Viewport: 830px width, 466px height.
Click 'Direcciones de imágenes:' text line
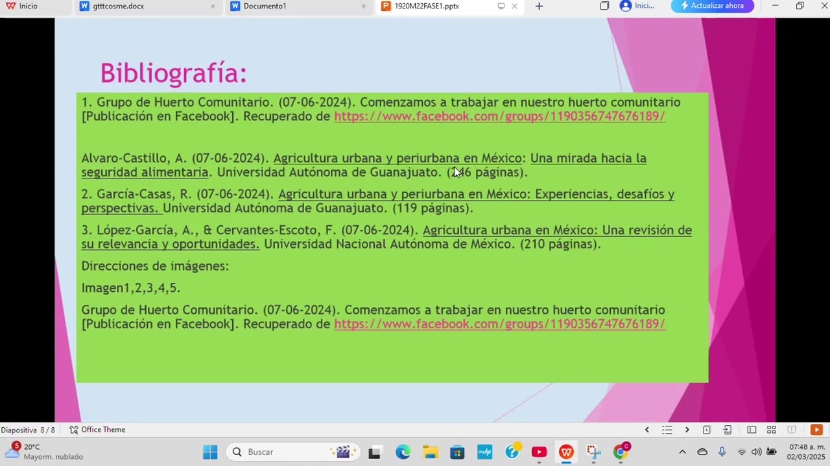[155, 266]
